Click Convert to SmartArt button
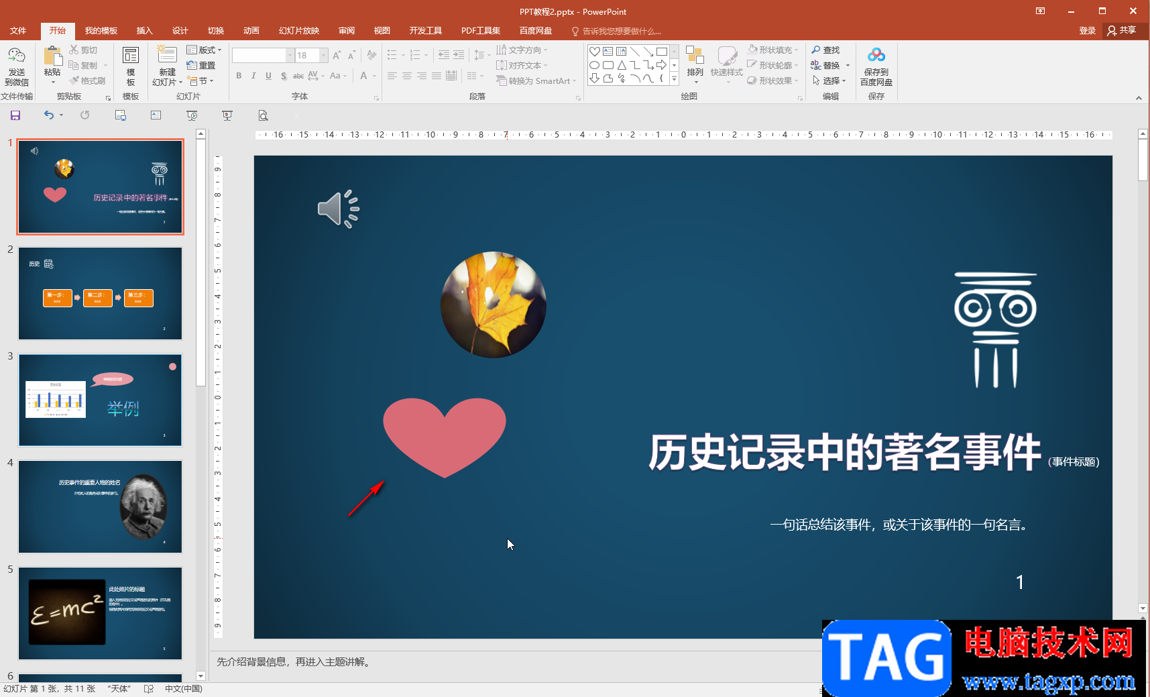The width and height of the screenshot is (1150, 697). tap(535, 81)
